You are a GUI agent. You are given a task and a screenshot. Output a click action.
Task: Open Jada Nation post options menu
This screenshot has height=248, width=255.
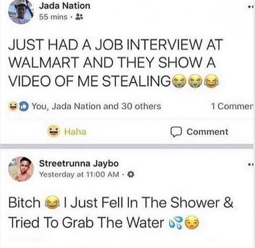[251, 7]
